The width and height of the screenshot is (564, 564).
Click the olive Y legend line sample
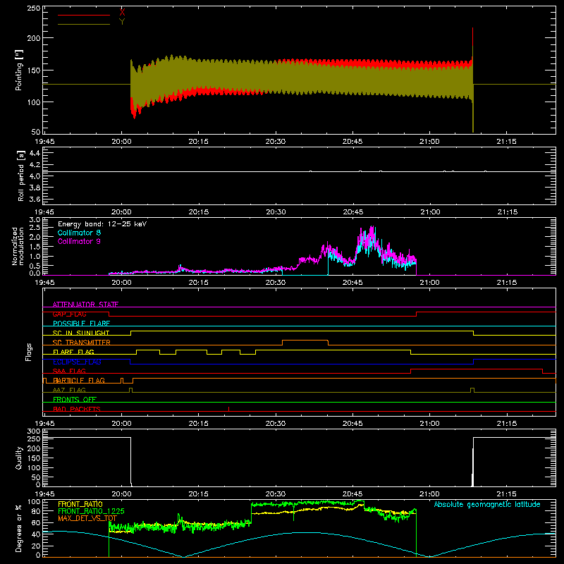tap(84, 25)
